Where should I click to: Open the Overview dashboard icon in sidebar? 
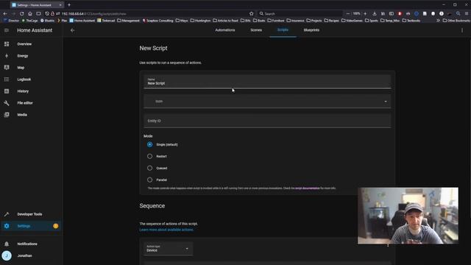tap(7, 44)
